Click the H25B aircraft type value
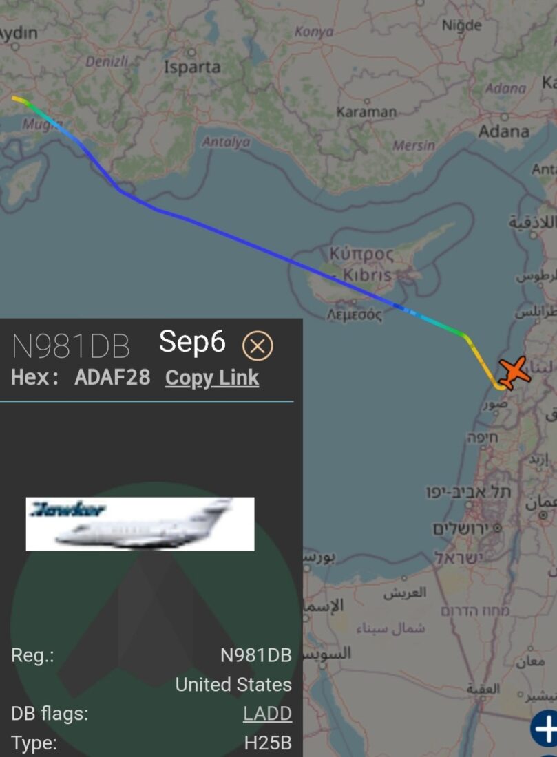This screenshot has height=757, width=557. pos(268,743)
